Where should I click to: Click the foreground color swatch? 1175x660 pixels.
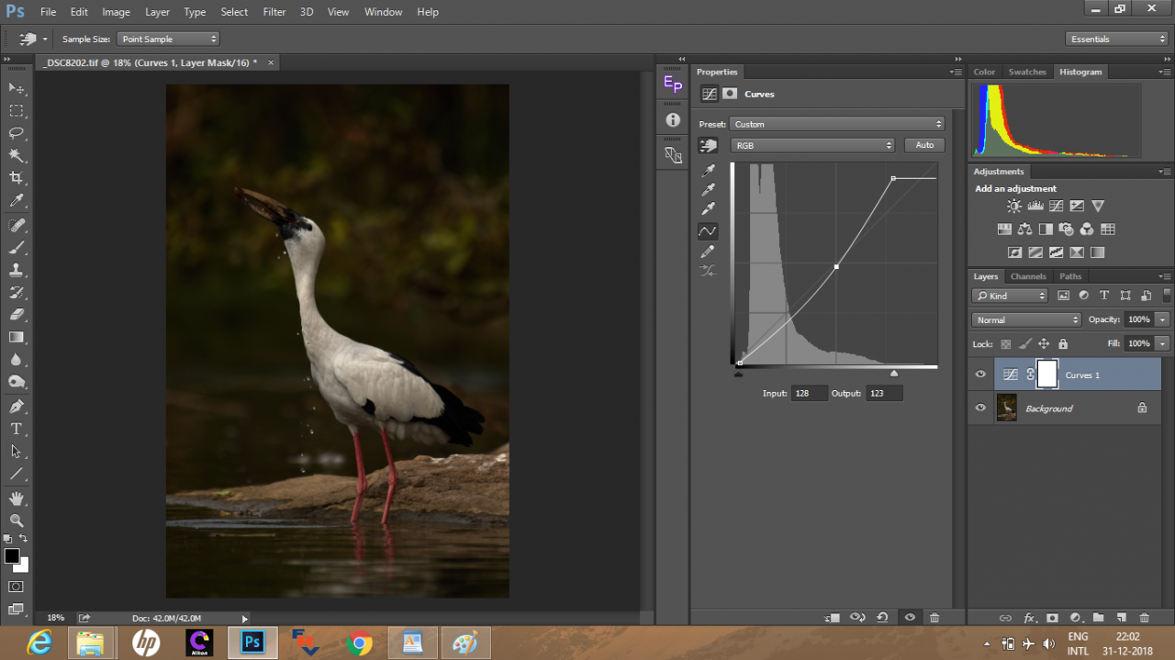click(12, 556)
